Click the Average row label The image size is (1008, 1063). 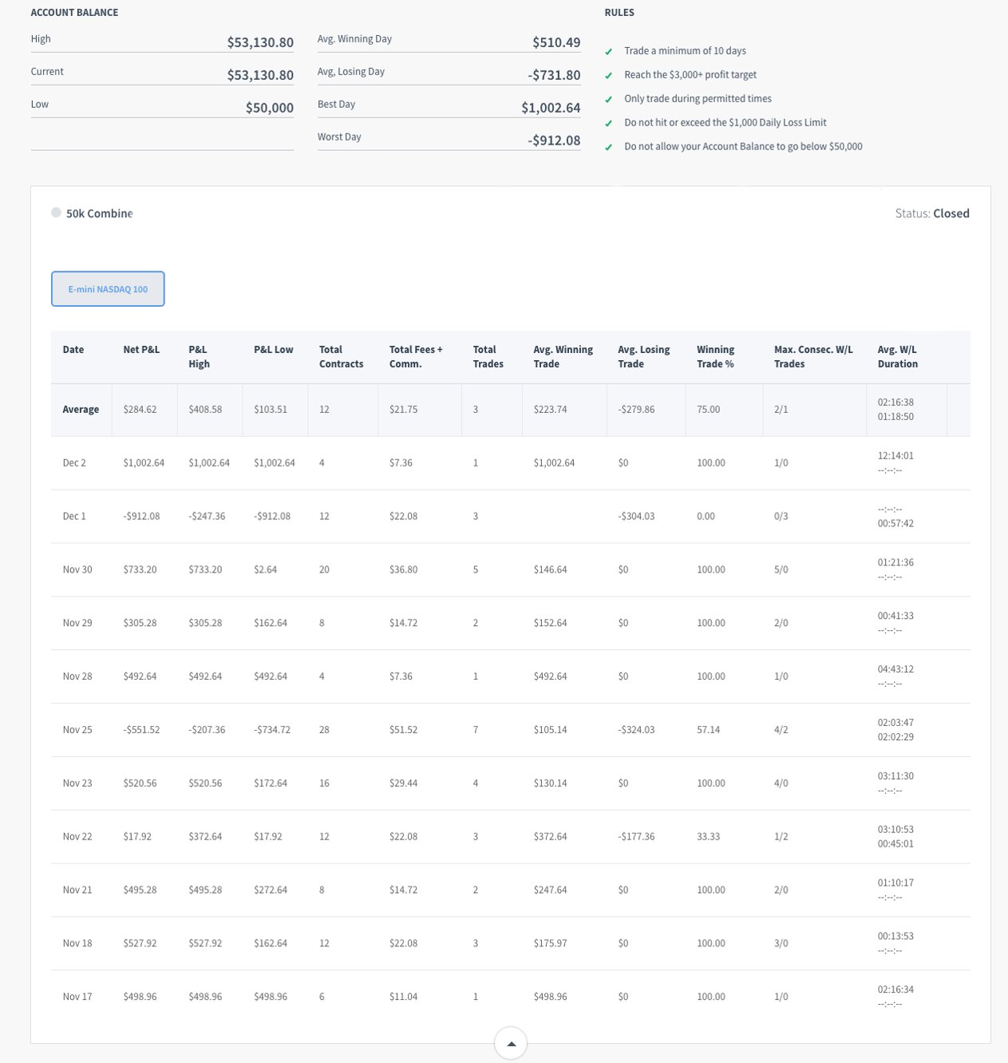click(81, 410)
